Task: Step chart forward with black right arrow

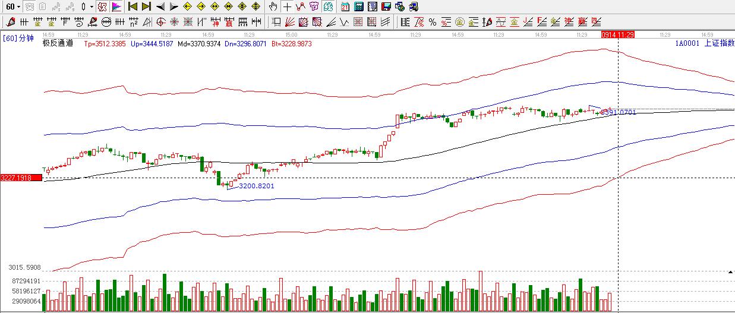Action: 174,7
